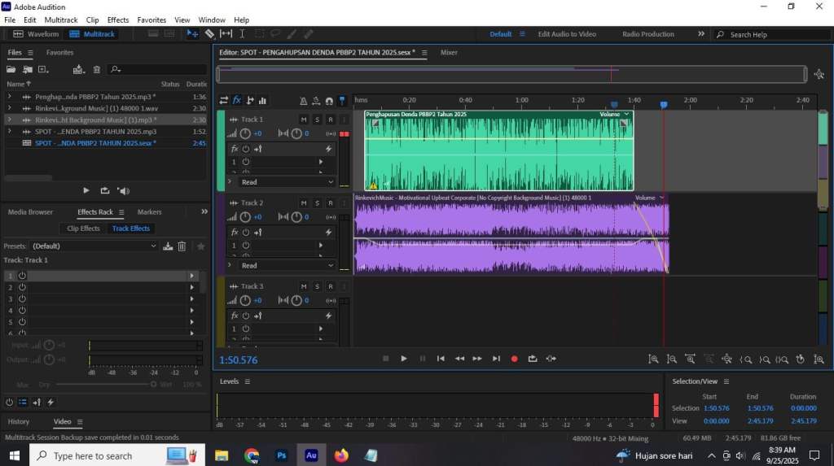Open Track 1 Read automation dropdown

285,182
